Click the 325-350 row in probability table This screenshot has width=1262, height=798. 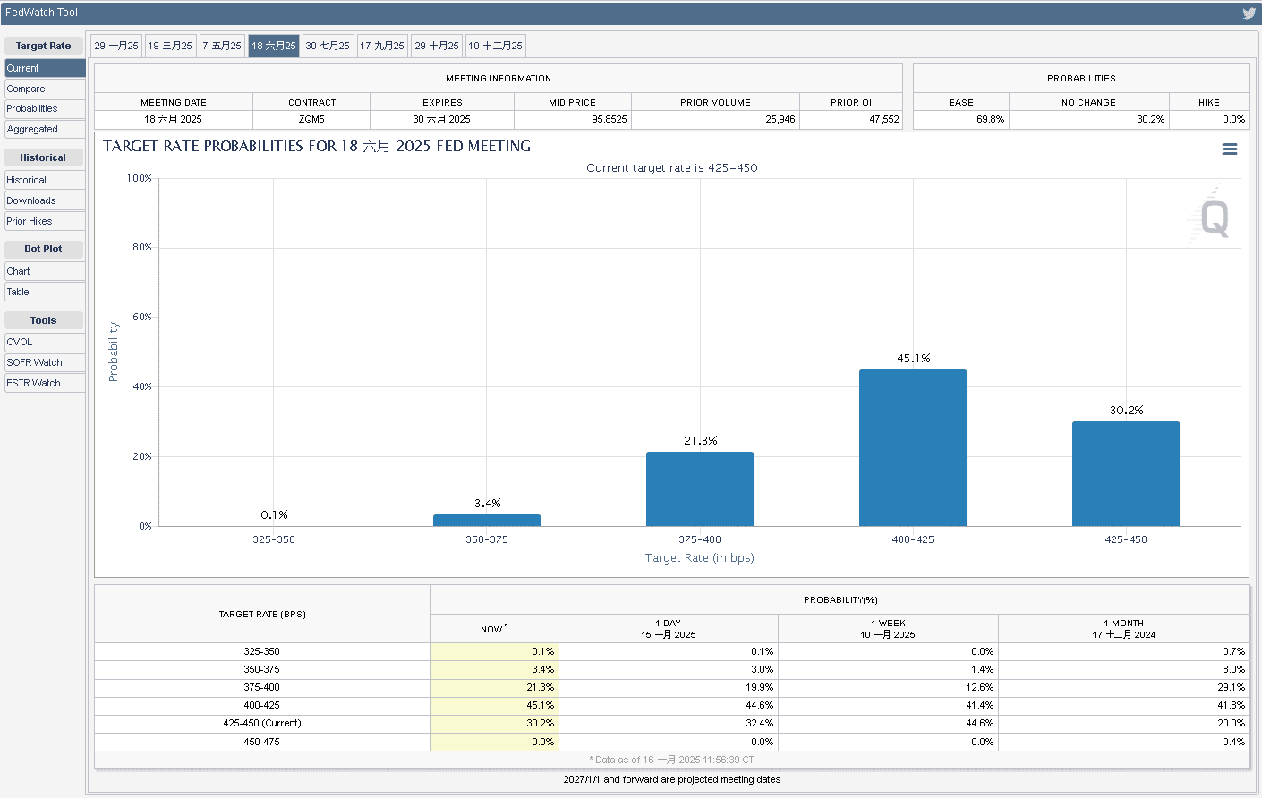pos(672,651)
